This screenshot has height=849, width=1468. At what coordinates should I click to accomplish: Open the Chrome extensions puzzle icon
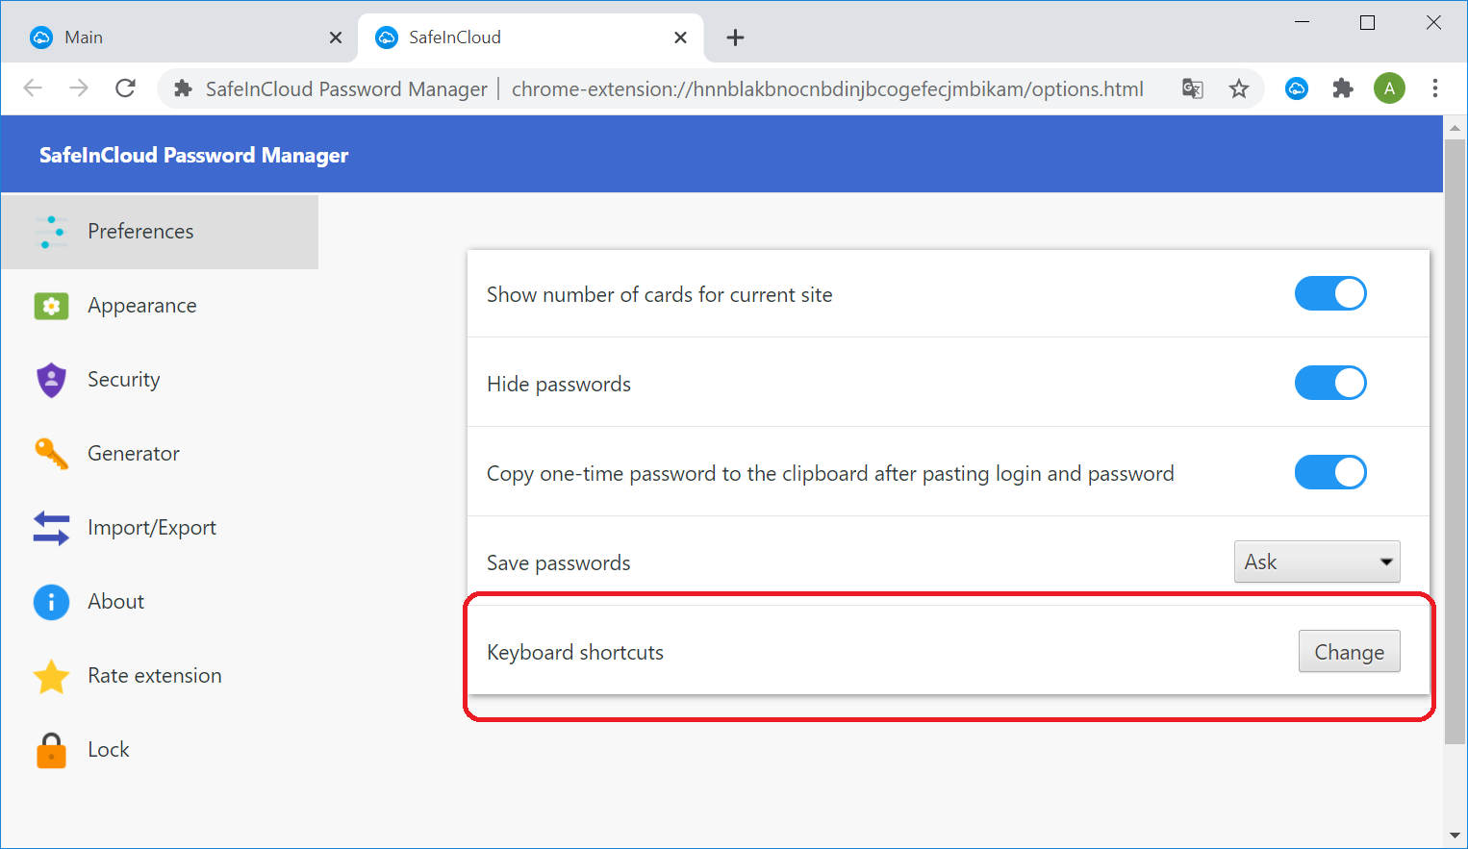(x=1343, y=88)
